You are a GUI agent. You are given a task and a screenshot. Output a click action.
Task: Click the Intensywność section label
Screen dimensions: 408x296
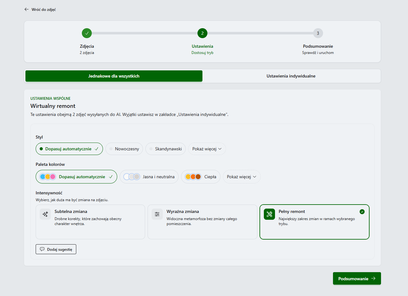(49, 193)
